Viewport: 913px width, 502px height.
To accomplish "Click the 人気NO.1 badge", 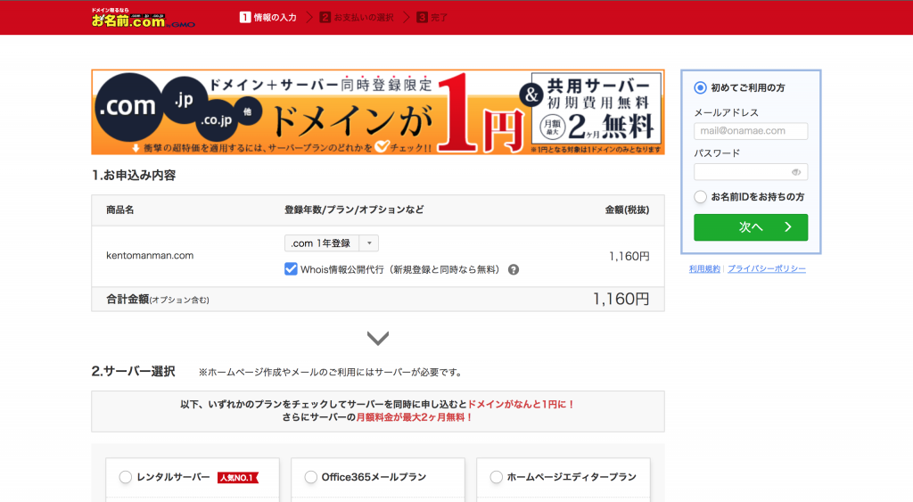I will coord(237,478).
